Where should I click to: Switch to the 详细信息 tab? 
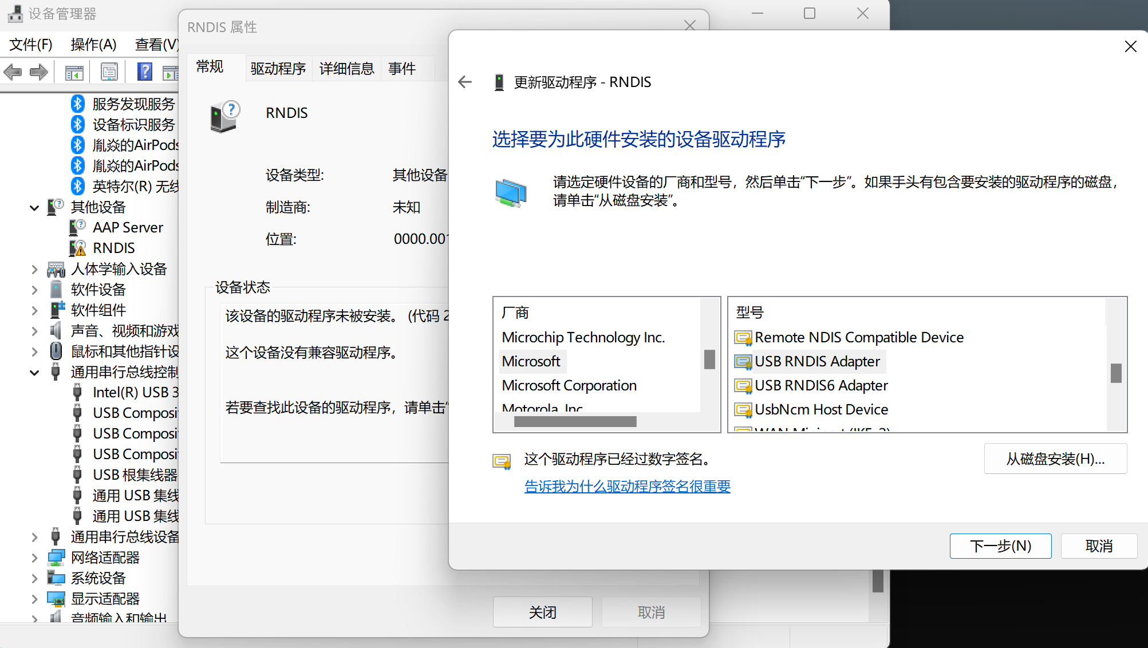(346, 69)
